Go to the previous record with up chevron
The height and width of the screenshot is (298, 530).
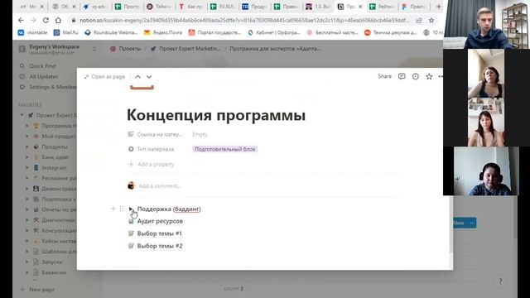click(138, 77)
